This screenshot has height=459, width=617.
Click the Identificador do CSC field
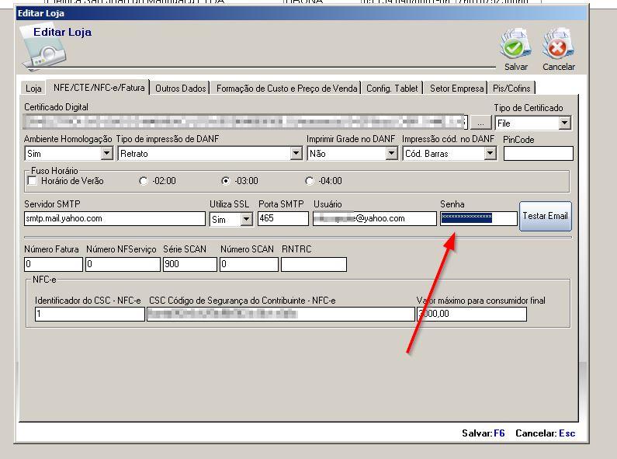[x=90, y=314]
